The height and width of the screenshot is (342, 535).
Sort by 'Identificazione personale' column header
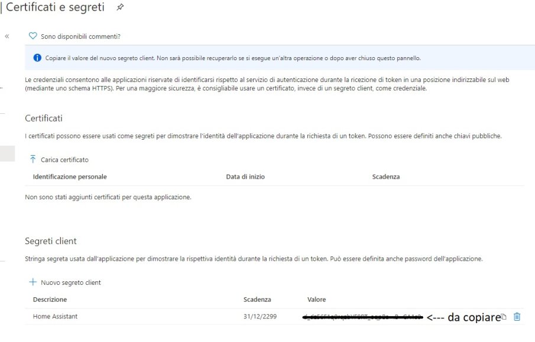(70, 176)
